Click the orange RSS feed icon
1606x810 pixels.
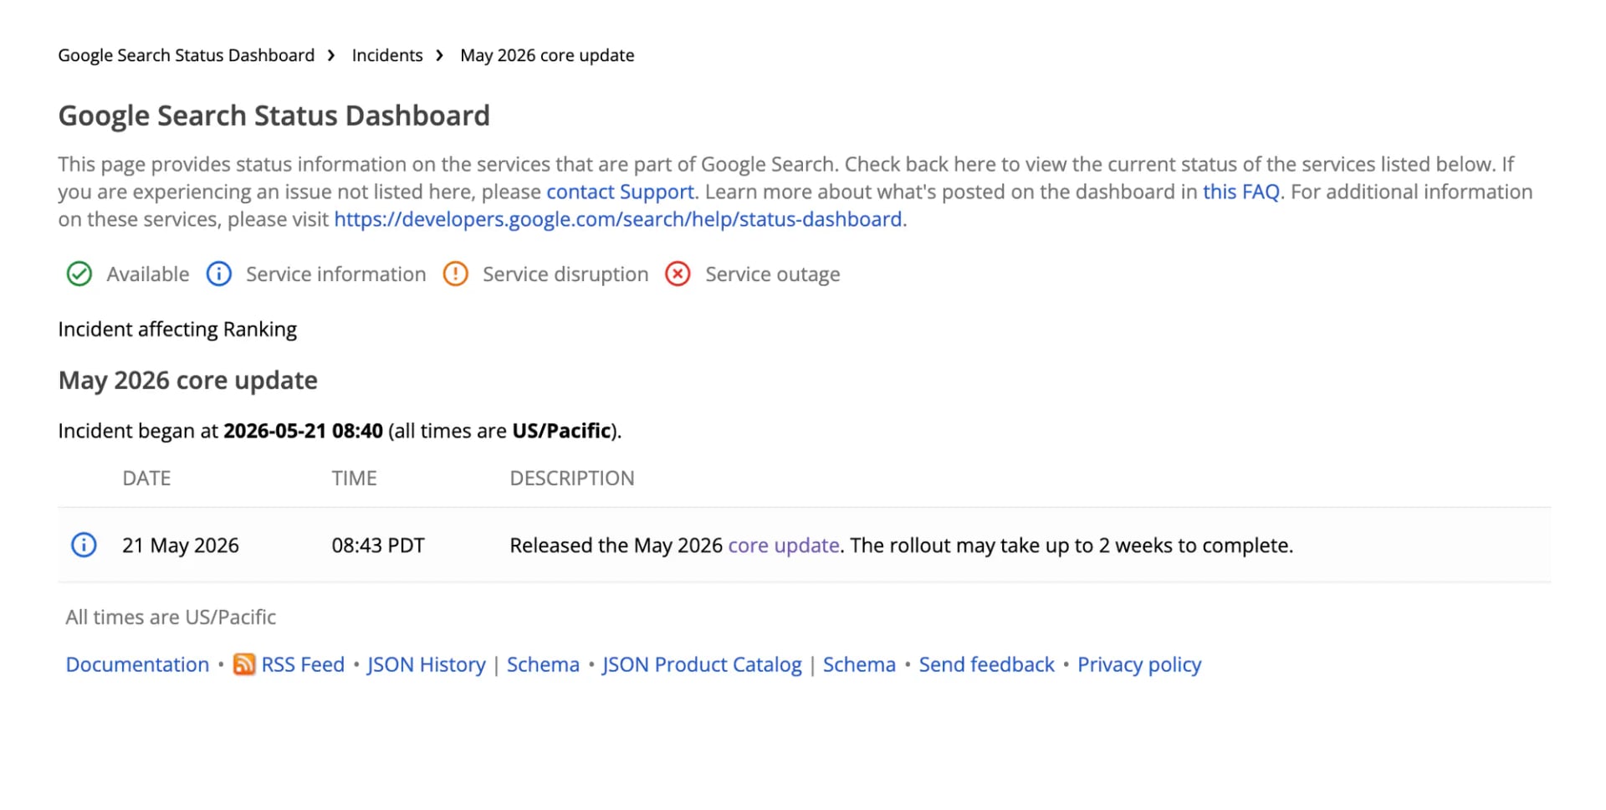(244, 664)
